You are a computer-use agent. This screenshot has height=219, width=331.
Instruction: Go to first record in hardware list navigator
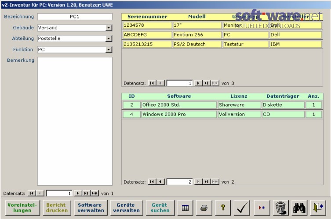[152, 83]
